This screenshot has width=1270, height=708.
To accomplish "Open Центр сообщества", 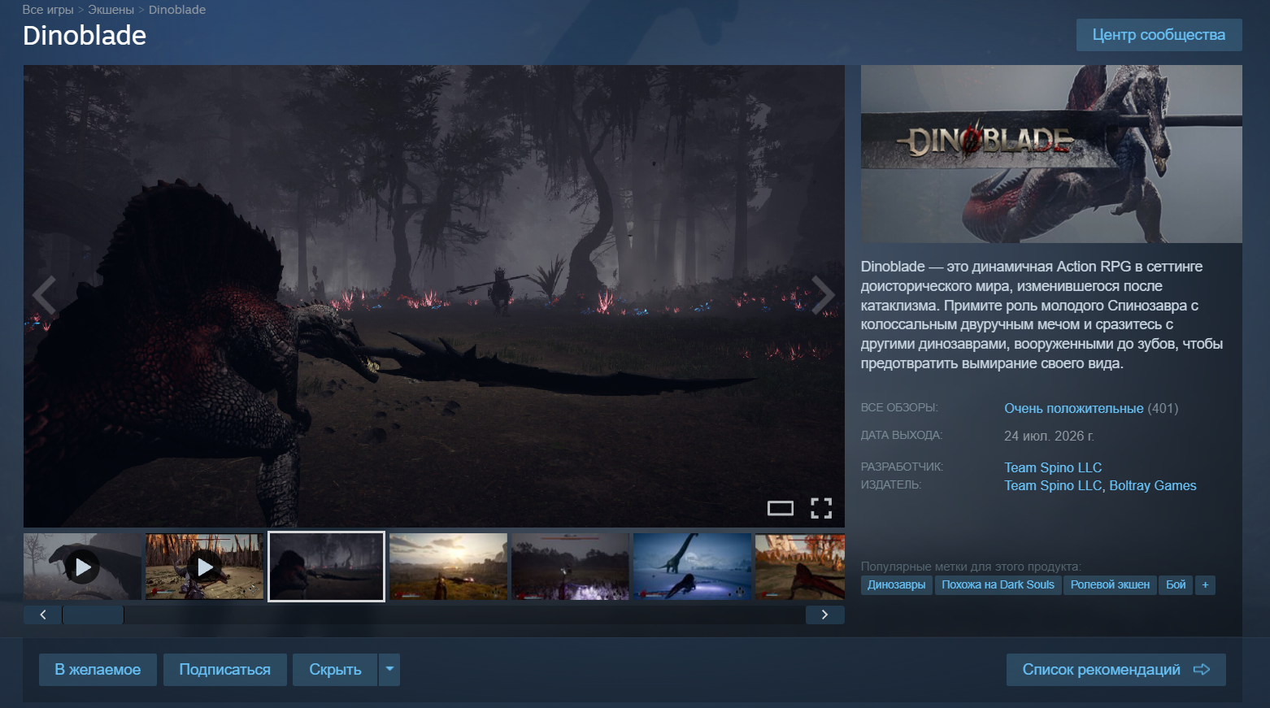I will pyautogui.click(x=1159, y=35).
